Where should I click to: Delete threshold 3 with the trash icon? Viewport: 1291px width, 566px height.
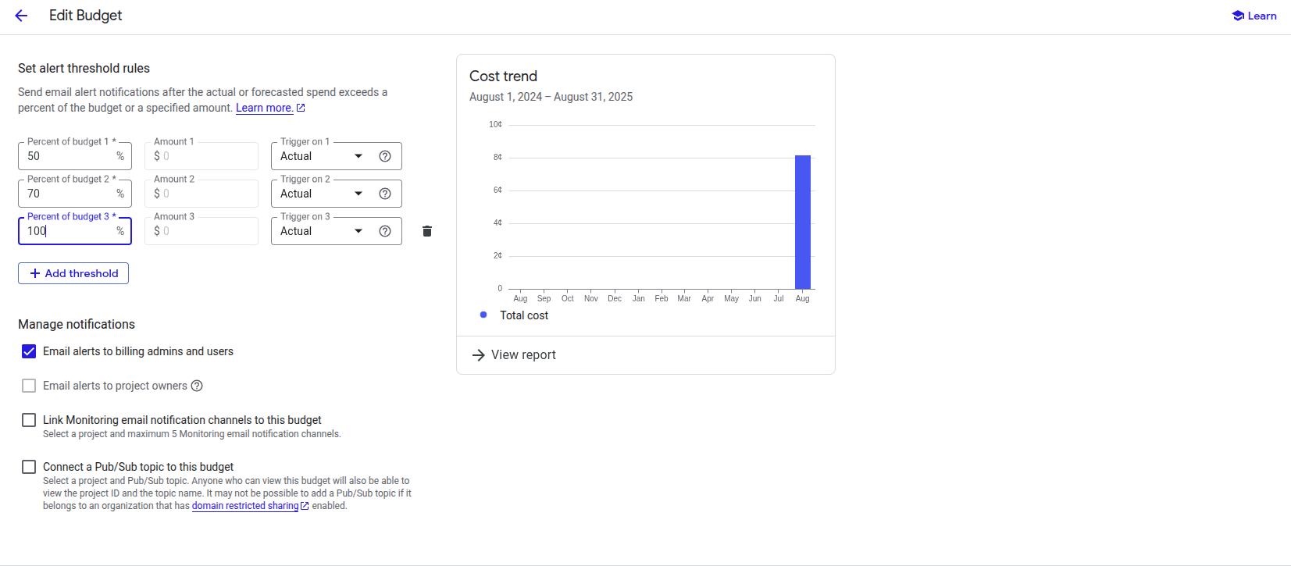[427, 231]
